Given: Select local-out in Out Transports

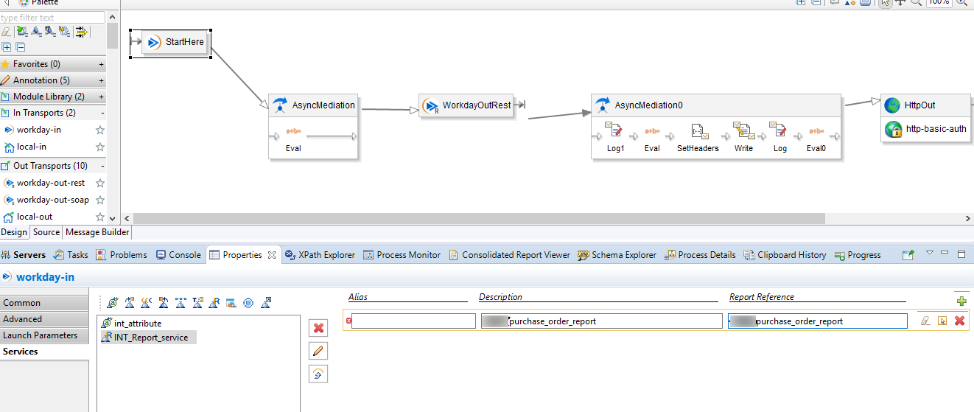Looking at the screenshot, I should [35, 217].
